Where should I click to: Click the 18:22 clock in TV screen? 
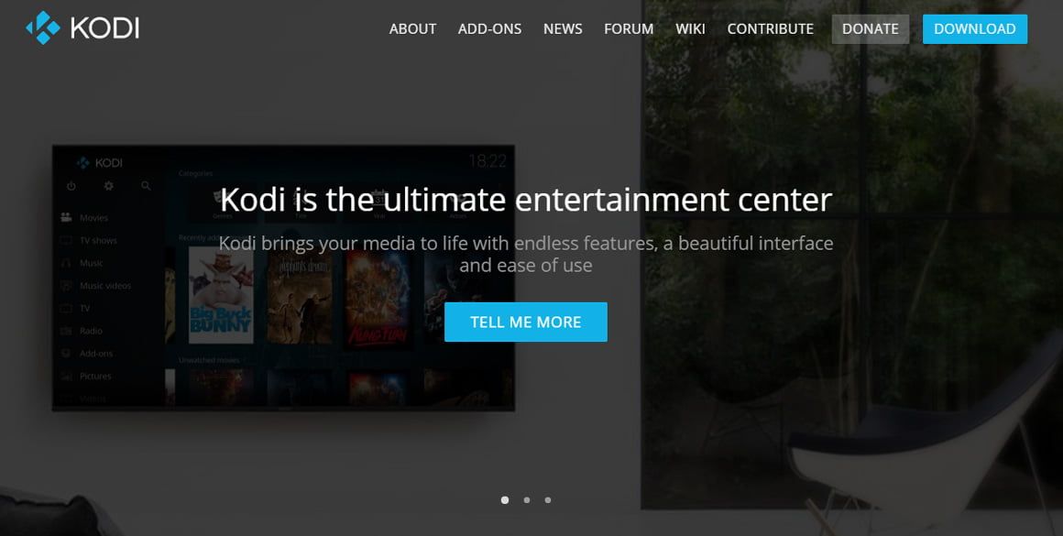point(488,161)
